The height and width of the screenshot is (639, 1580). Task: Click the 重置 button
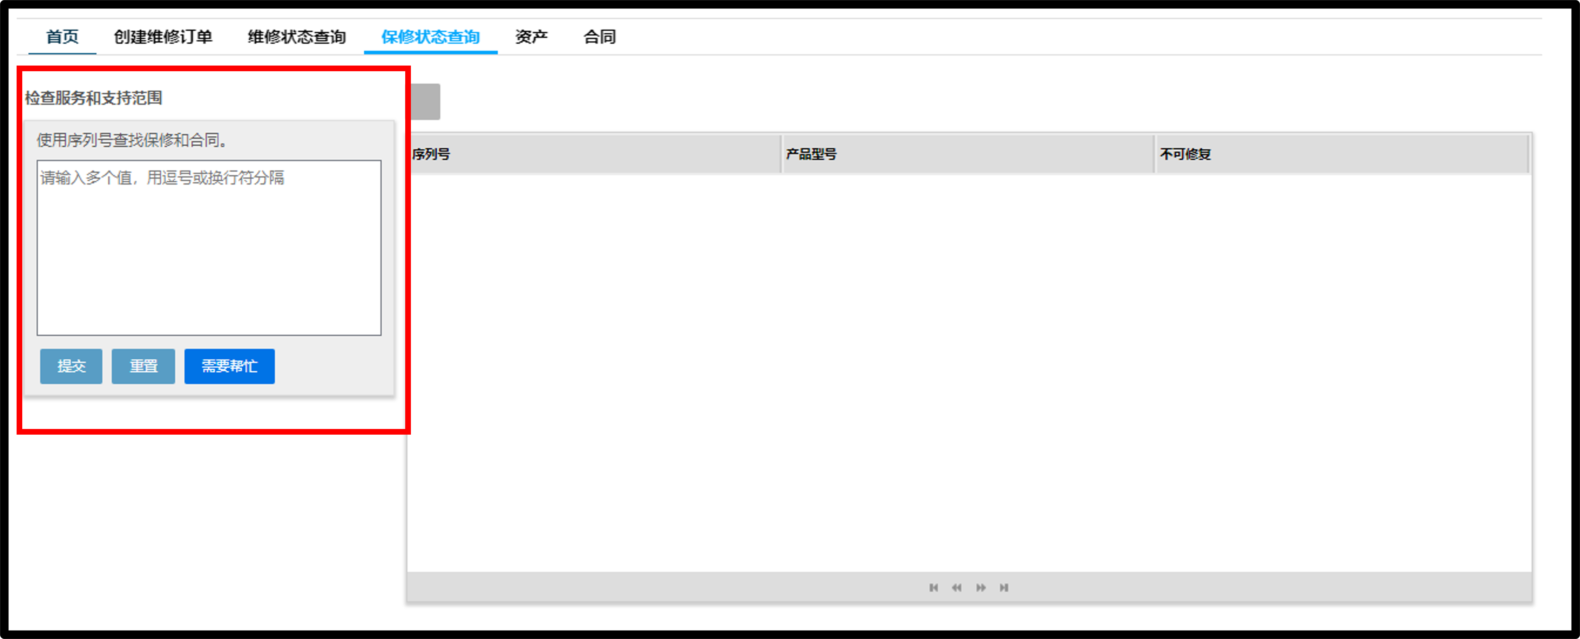click(144, 366)
